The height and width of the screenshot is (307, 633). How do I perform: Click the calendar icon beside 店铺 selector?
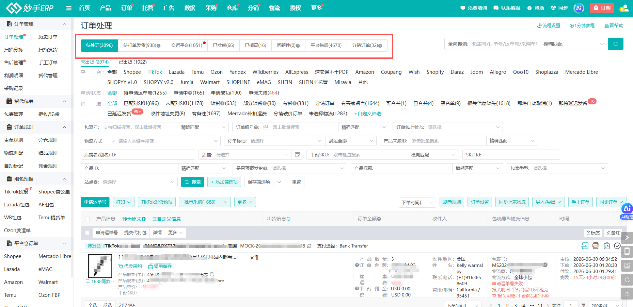coord(297,155)
